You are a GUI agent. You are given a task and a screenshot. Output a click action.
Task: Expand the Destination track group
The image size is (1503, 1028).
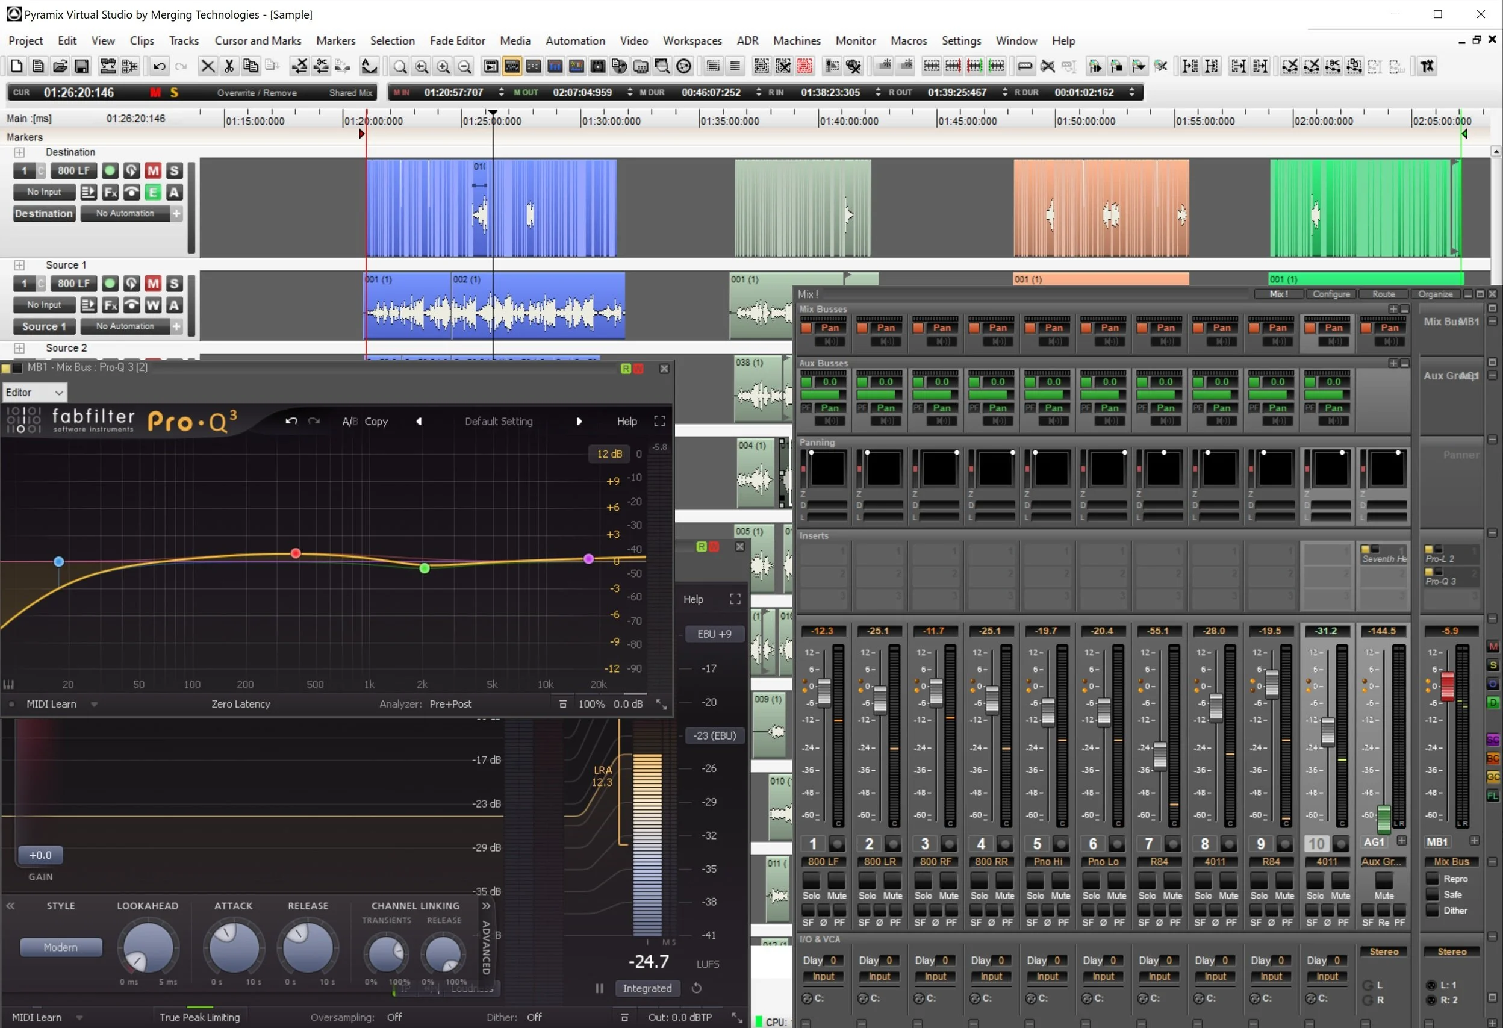click(19, 152)
